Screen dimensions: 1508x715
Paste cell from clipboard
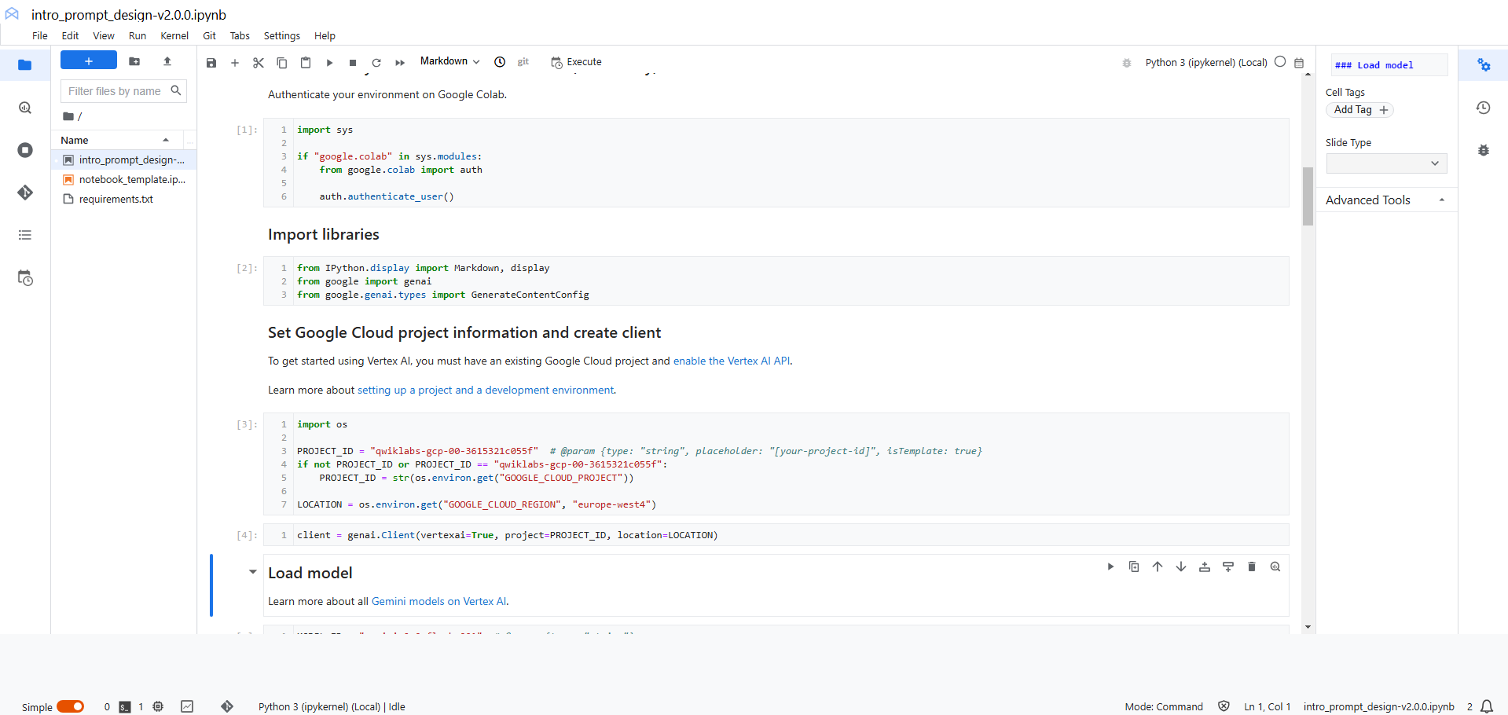306,63
